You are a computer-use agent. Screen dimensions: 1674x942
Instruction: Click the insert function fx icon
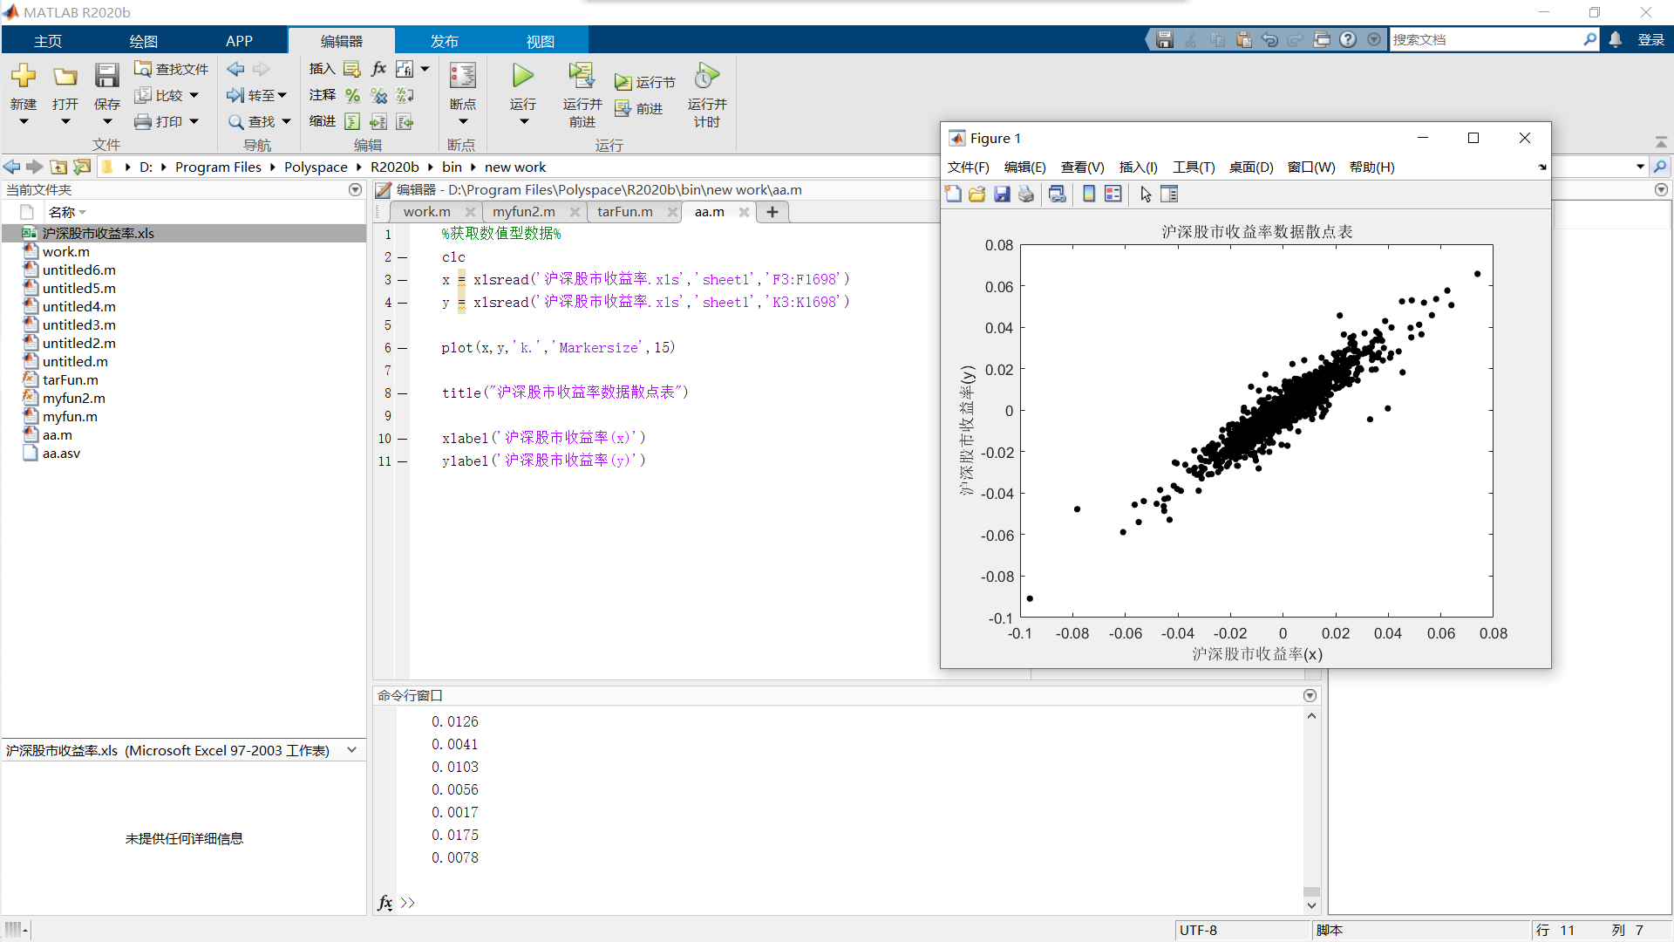pyautogui.click(x=378, y=69)
